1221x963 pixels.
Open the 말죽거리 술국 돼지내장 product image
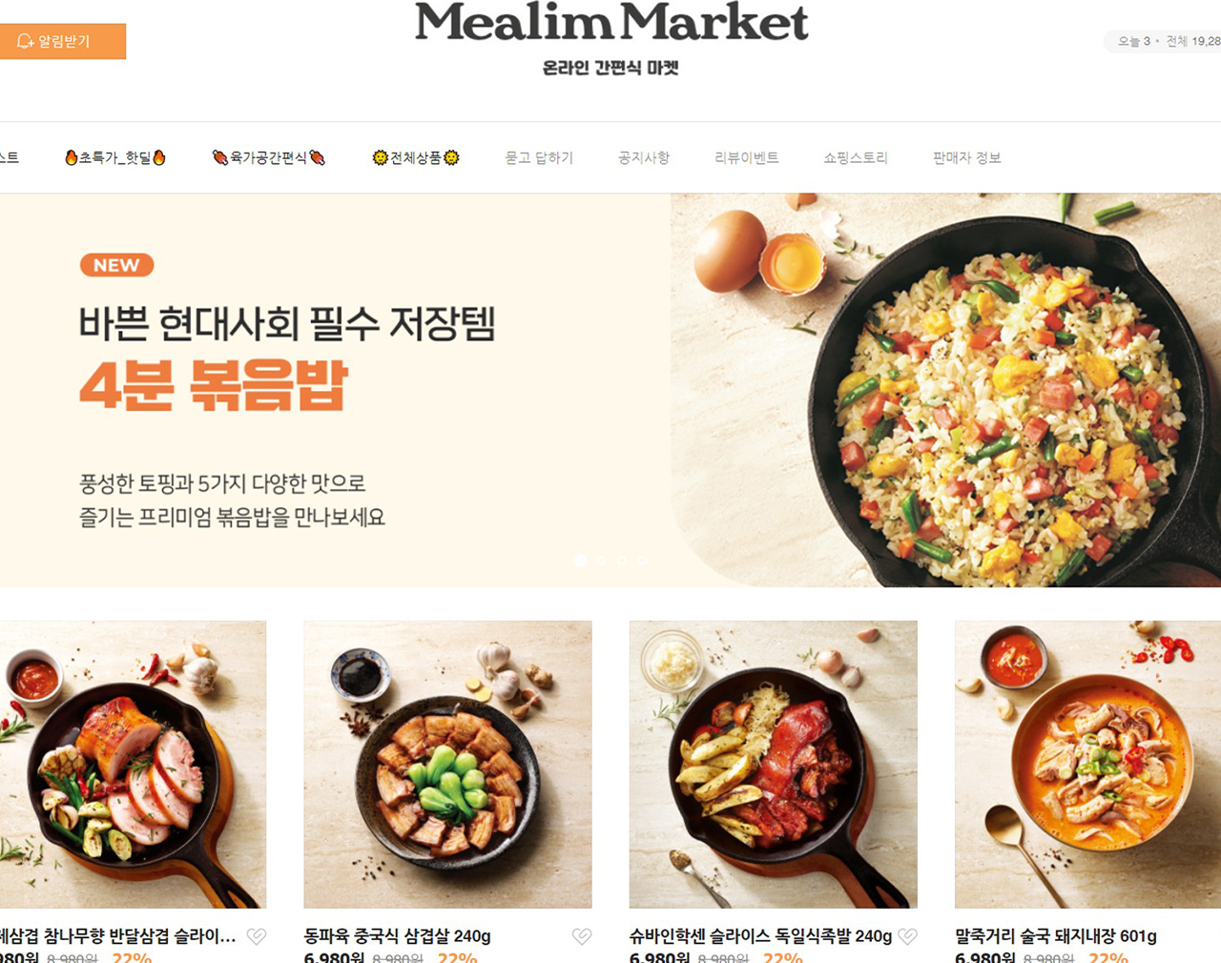[1087, 765]
